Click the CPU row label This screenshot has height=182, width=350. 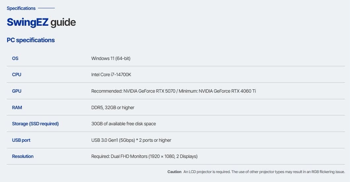click(x=17, y=75)
